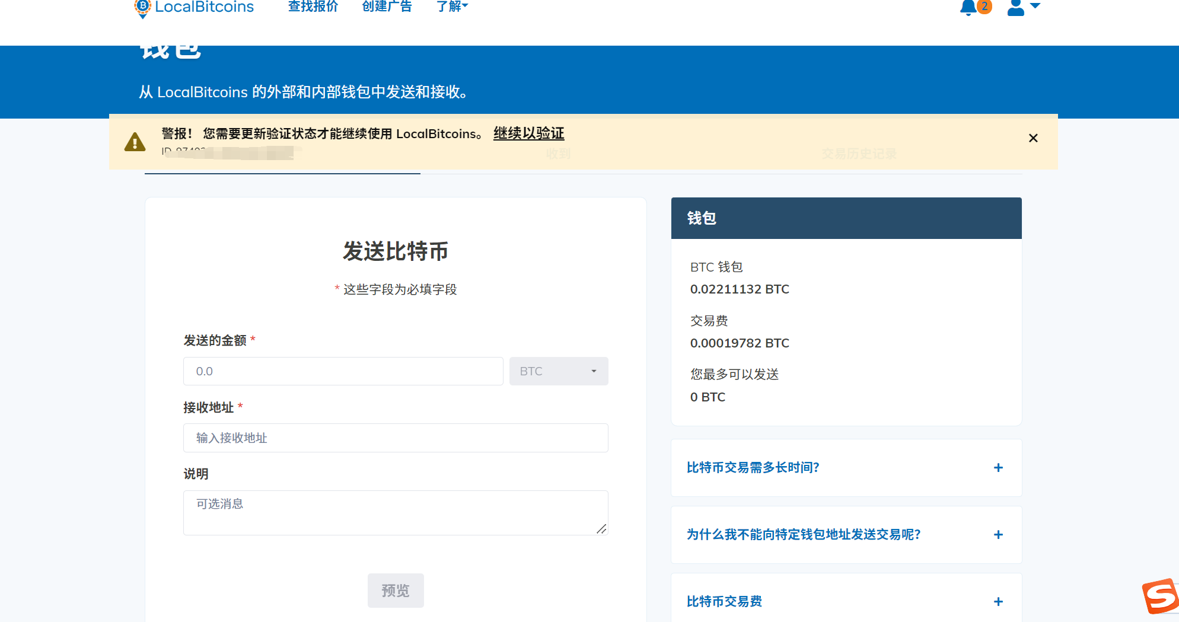Click the 继续以验证 link

(x=529, y=133)
